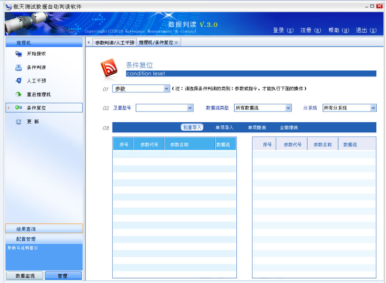Select 人工干预 in the sidebar

(x=36, y=81)
